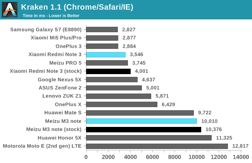
Task: Click the value 12,817
Action: pyautogui.click(x=241, y=146)
